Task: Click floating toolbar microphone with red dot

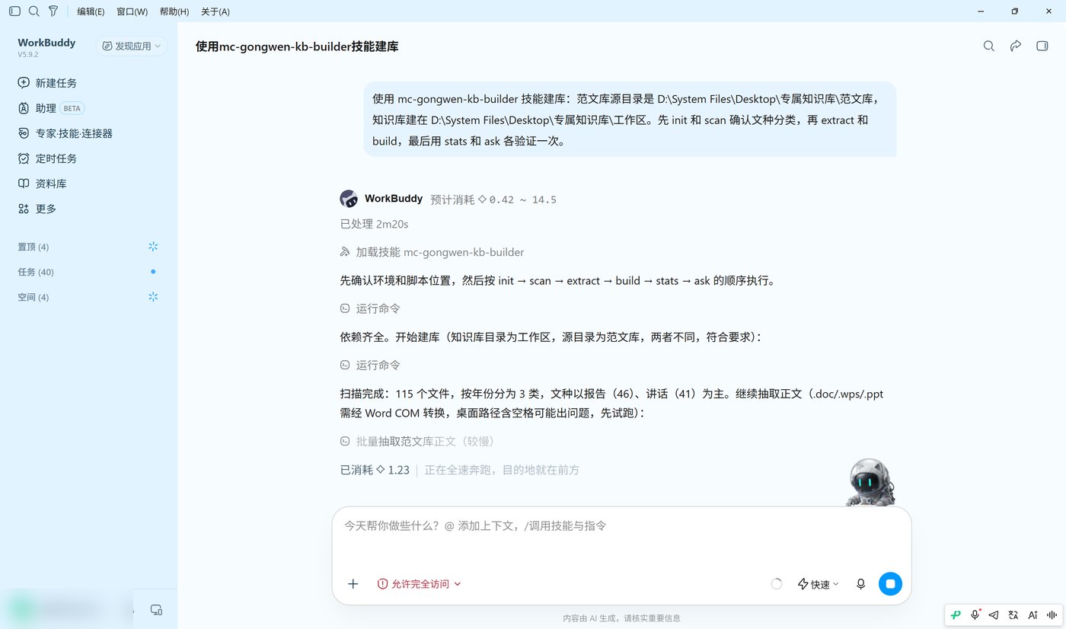Action: tap(975, 615)
